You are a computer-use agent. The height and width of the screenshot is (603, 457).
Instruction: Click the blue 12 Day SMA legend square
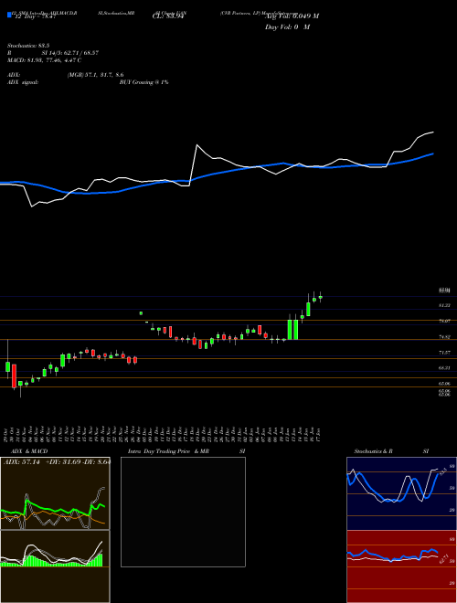pyautogui.click(x=9, y=15)
